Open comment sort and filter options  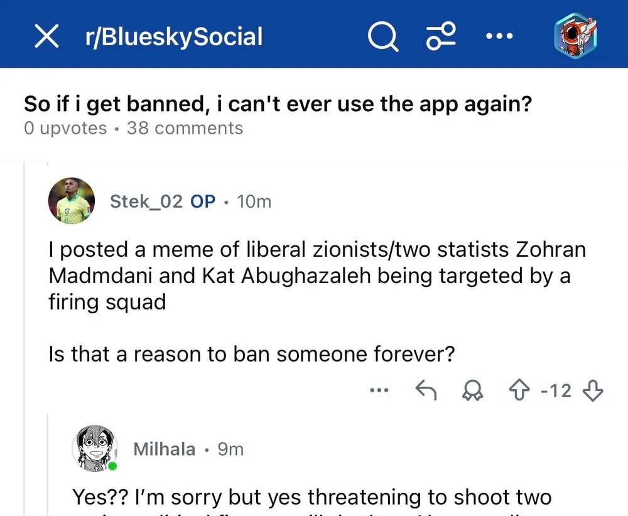pyautogui.click(x=441, y=36)
